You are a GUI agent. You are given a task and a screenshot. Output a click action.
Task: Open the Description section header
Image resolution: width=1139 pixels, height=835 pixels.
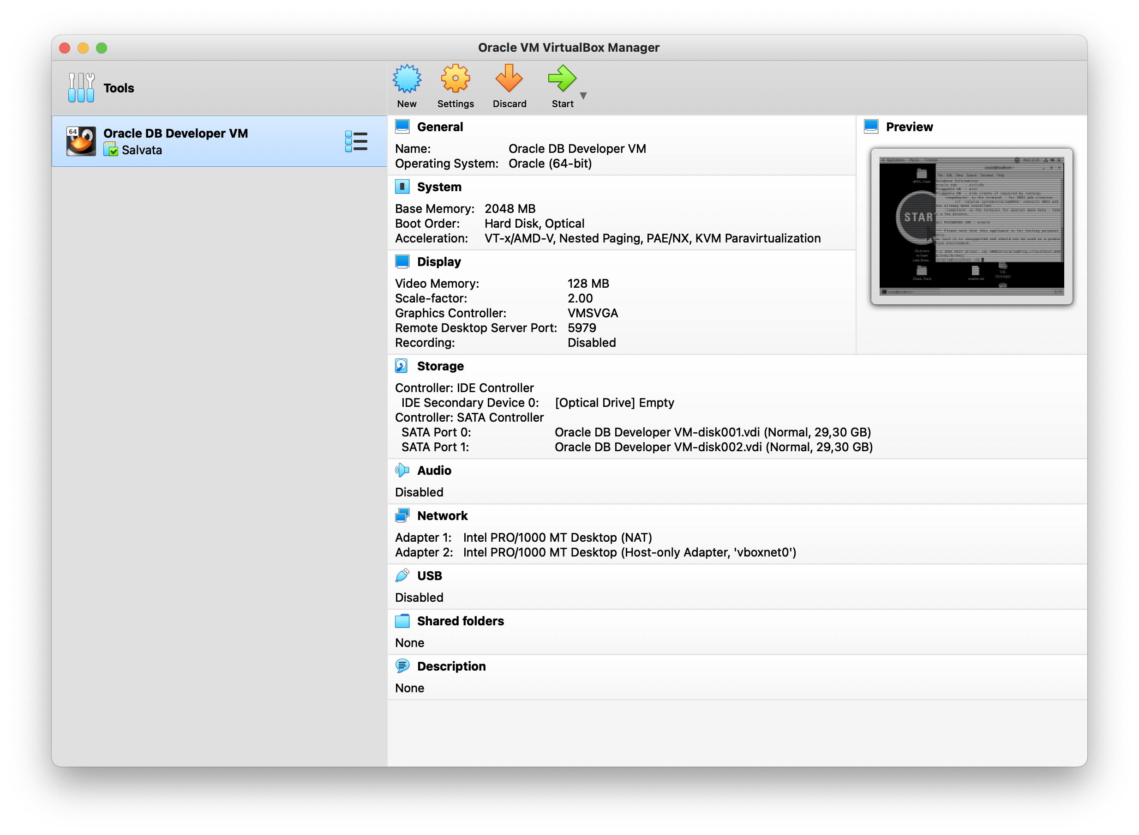(451, 666)
